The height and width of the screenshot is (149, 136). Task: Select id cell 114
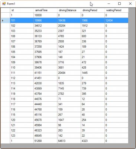pos(22,88)
